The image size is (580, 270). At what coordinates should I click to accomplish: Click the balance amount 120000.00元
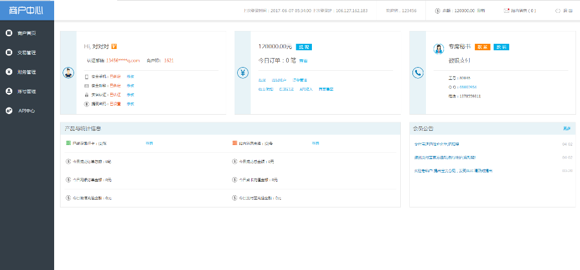click(x=275, y=47)
